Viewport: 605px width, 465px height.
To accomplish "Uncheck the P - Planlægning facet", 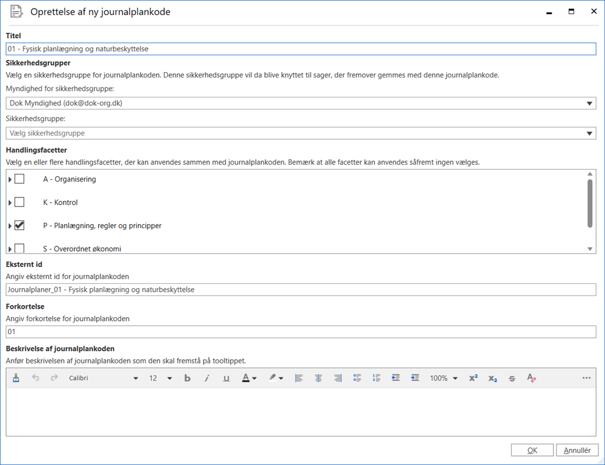I will [x=19, y=225].
